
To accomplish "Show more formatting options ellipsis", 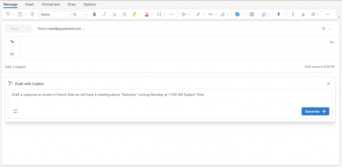I will coord(171,14).
